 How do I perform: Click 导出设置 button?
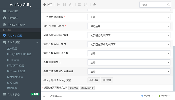click(x=107, y=80)
